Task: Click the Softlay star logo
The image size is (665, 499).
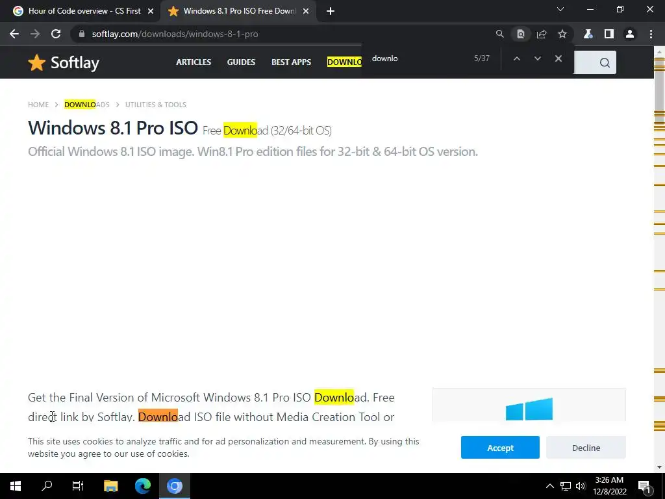Action: pyautogui.click(x=64, y=62)
